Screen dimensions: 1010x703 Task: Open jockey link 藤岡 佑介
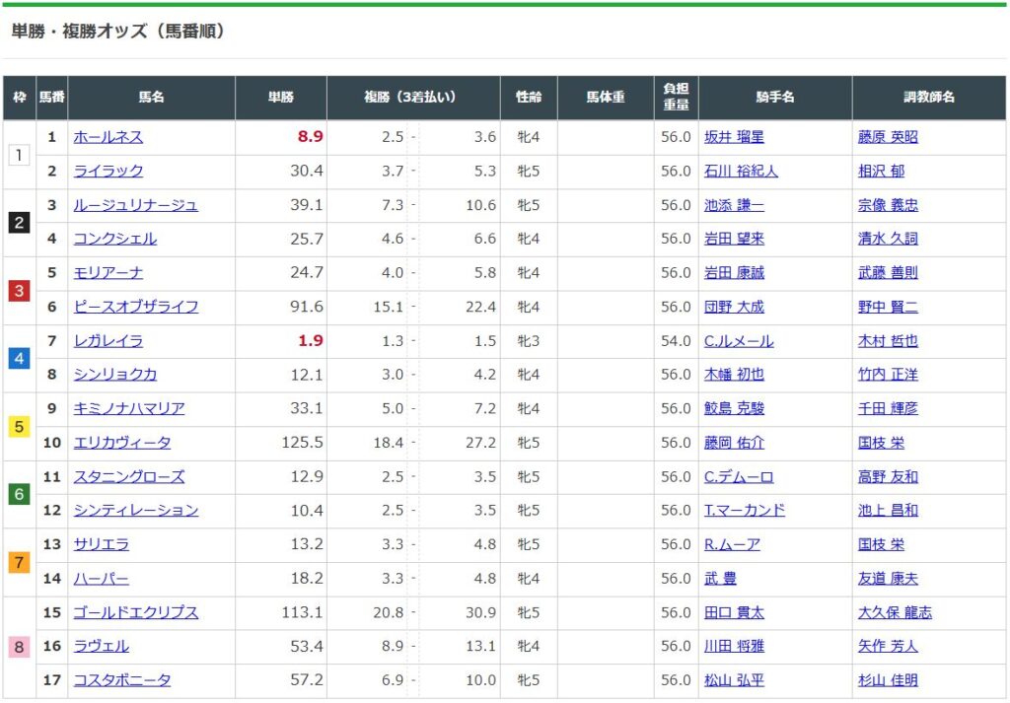[x=734, y=443]
